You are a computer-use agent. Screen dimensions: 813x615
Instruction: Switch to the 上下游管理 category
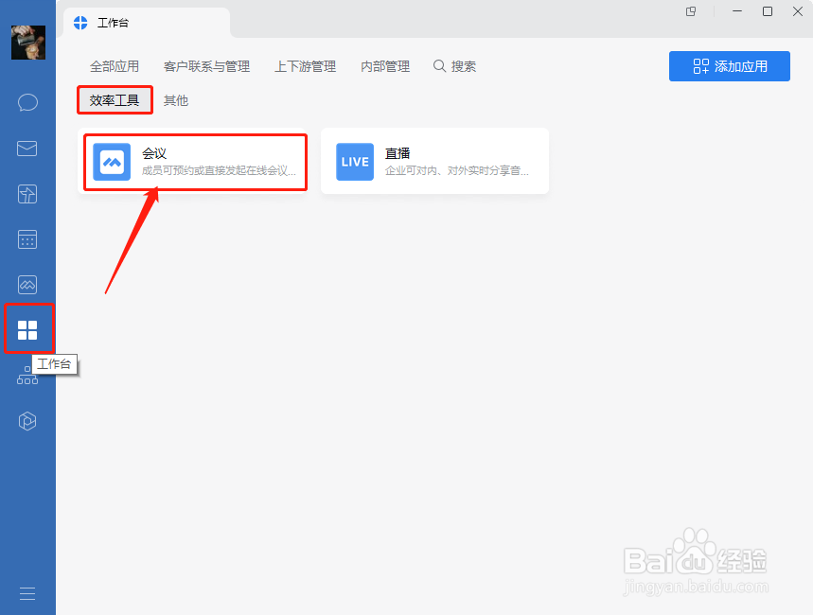(x=305, y=66)
